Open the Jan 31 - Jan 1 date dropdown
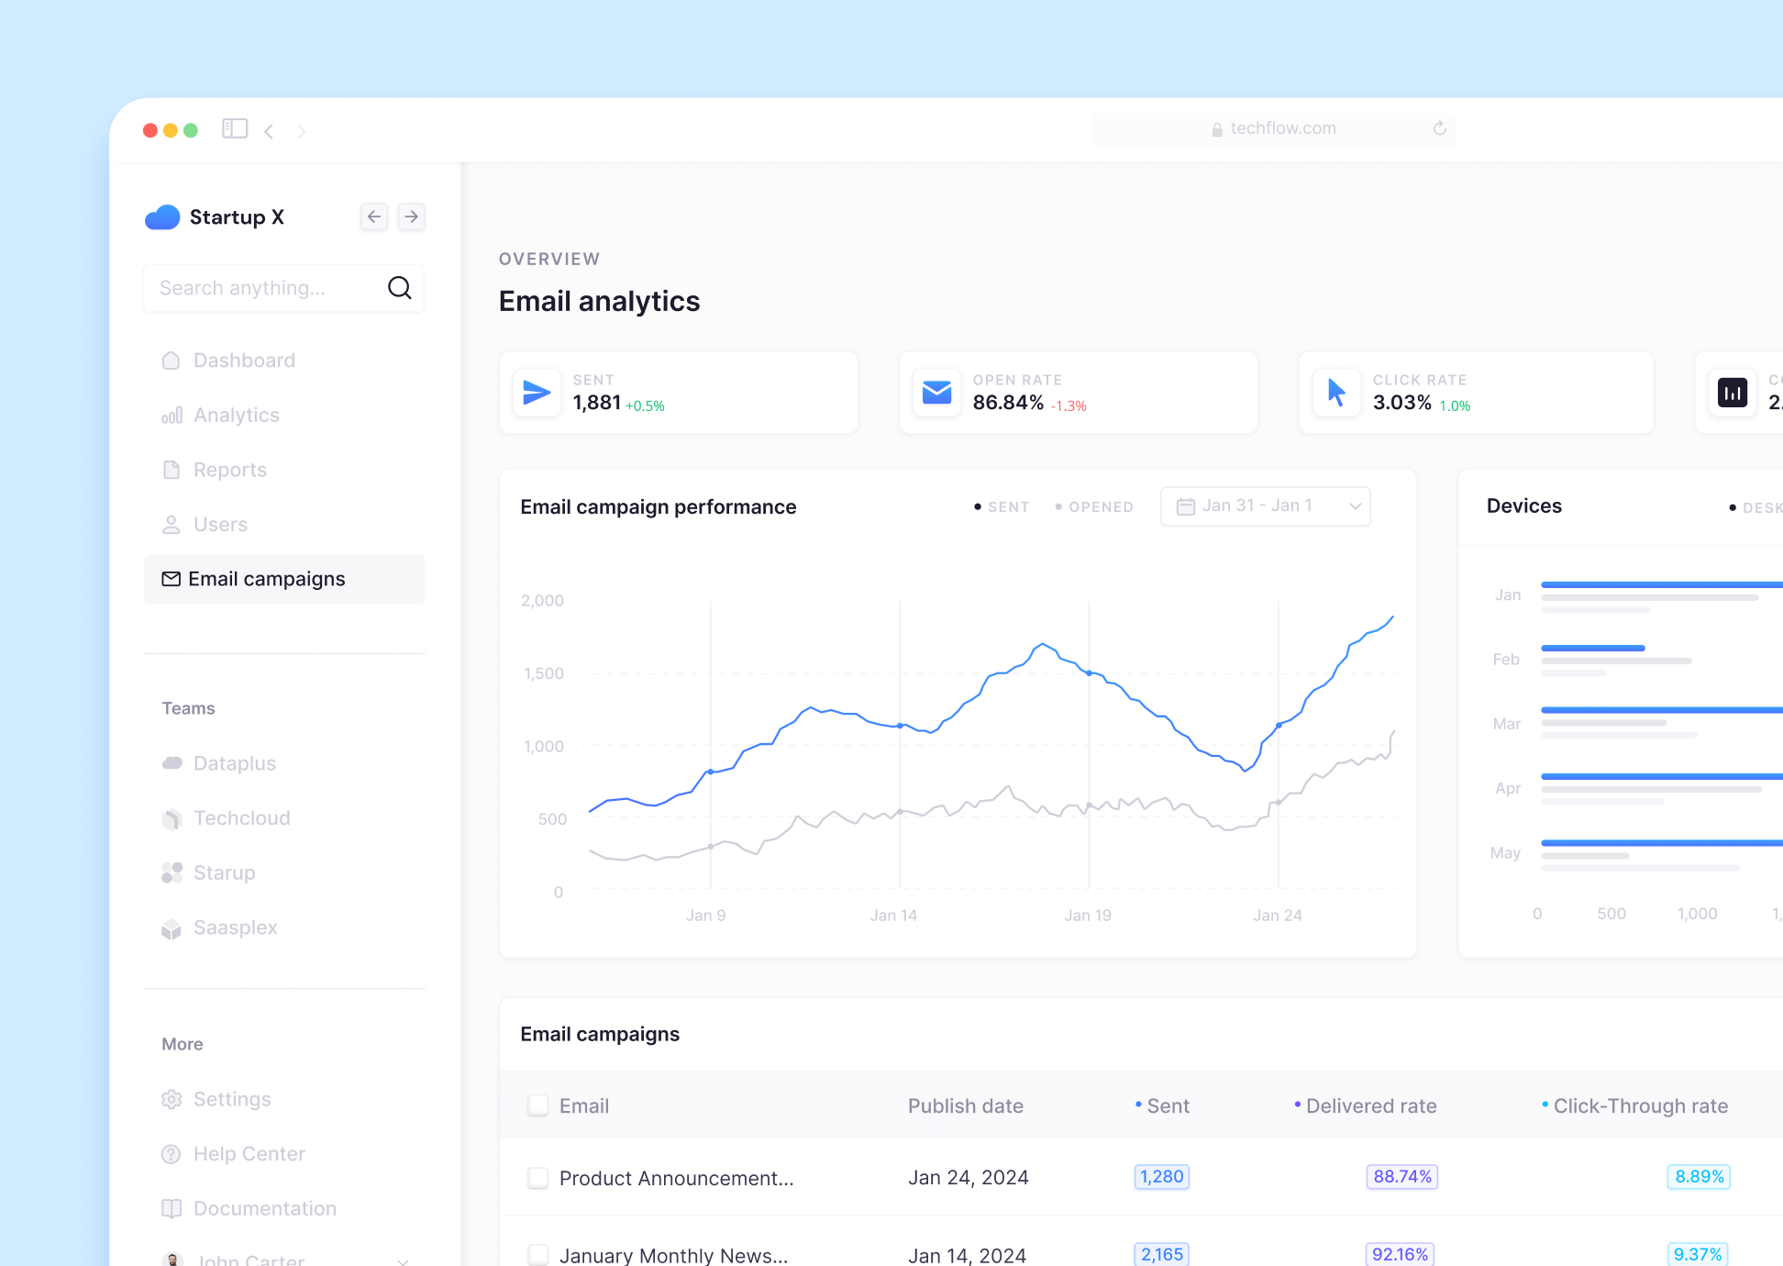 (1266, 506)
